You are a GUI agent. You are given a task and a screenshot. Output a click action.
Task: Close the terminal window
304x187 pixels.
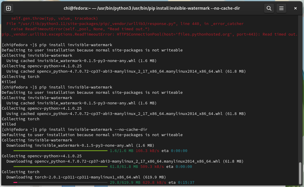(x=295, y=8)
